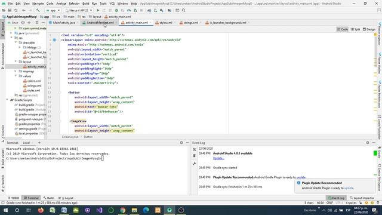This screenshot has width=382, height=215.
Task: Open file icon in main toolbar
Action: pyautogui.click(x=4, y=11)
